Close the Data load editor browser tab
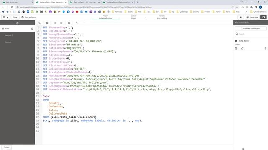The height and width of the screenshot is (150, 268). pos(66,2)
